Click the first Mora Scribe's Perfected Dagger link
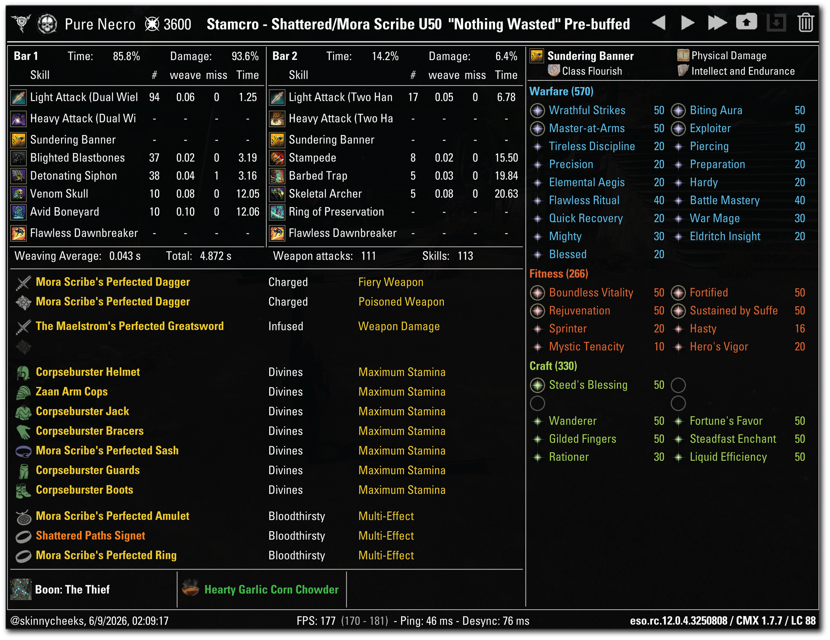This screenshot has width=830, height=640. click(x=113, y=282)
